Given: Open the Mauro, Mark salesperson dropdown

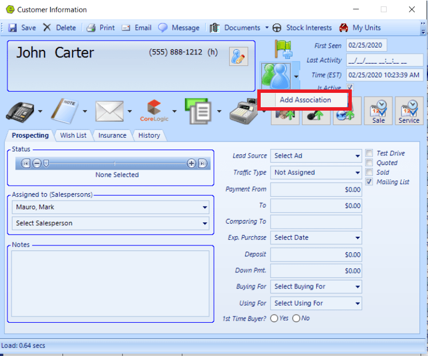Looking at the screenshot, I should (111, 207).
